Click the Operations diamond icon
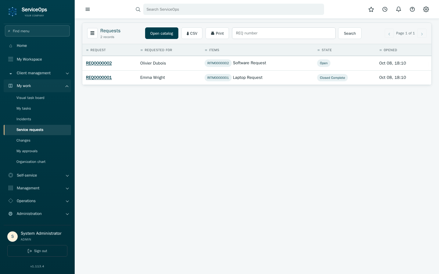Screen dimensions: 439x274 coord(11,201)
